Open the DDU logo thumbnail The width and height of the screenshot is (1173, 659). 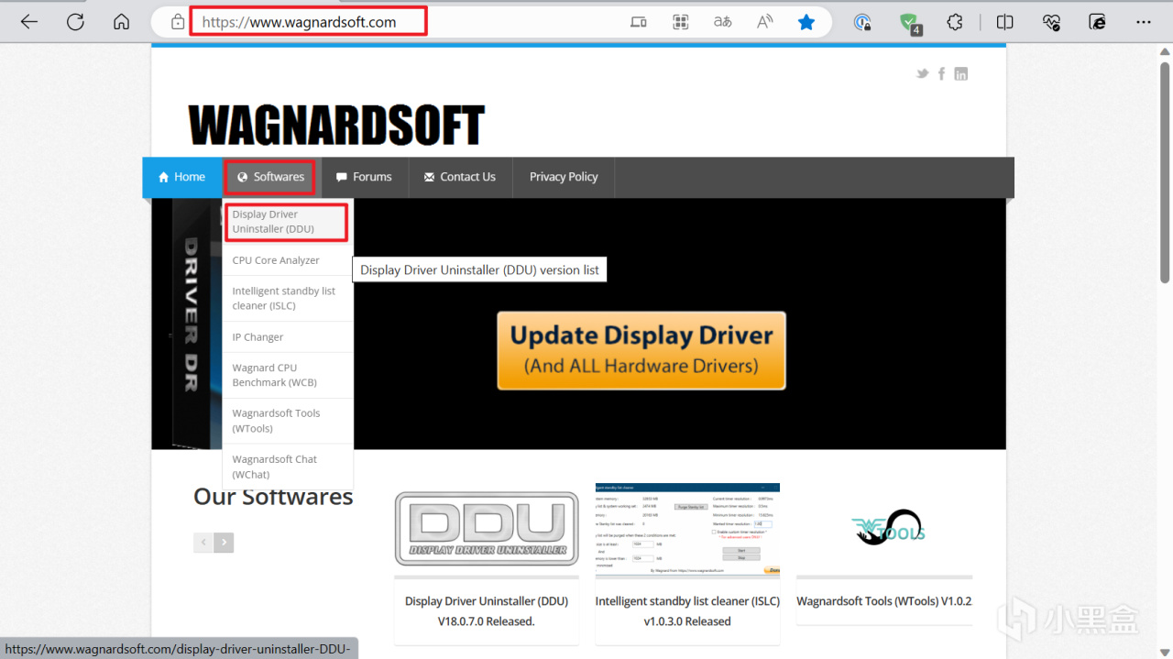(x=487, y=529)
